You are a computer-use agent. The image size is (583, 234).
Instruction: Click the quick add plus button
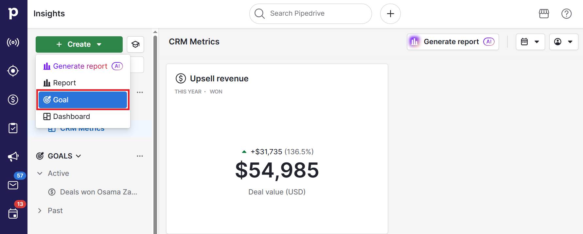pos(390,14)
